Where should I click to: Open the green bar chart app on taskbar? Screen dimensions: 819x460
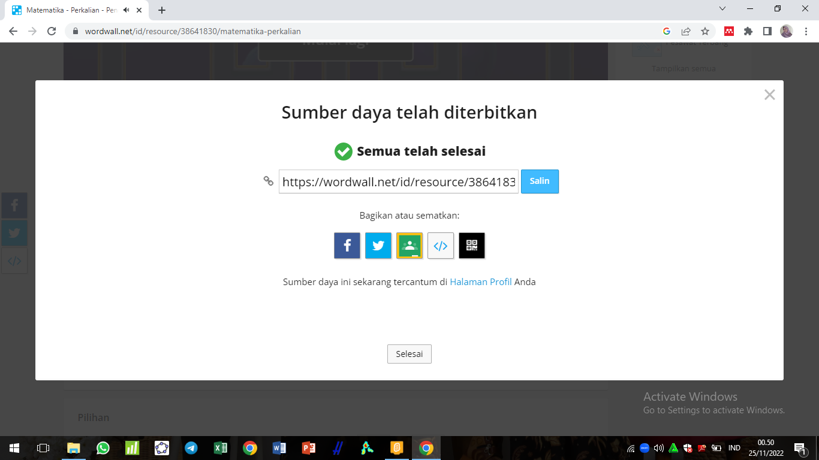132,448
